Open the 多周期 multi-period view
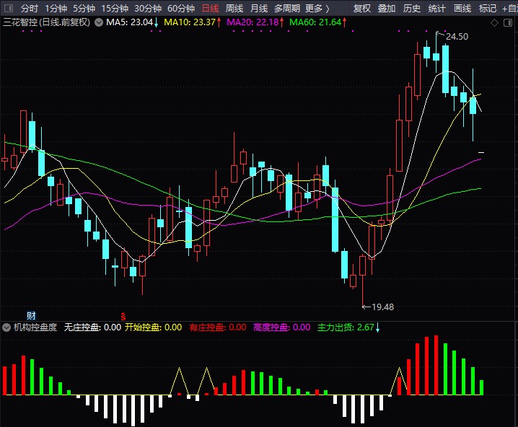This screenshot has width=518, height=427. click(286, 8)
